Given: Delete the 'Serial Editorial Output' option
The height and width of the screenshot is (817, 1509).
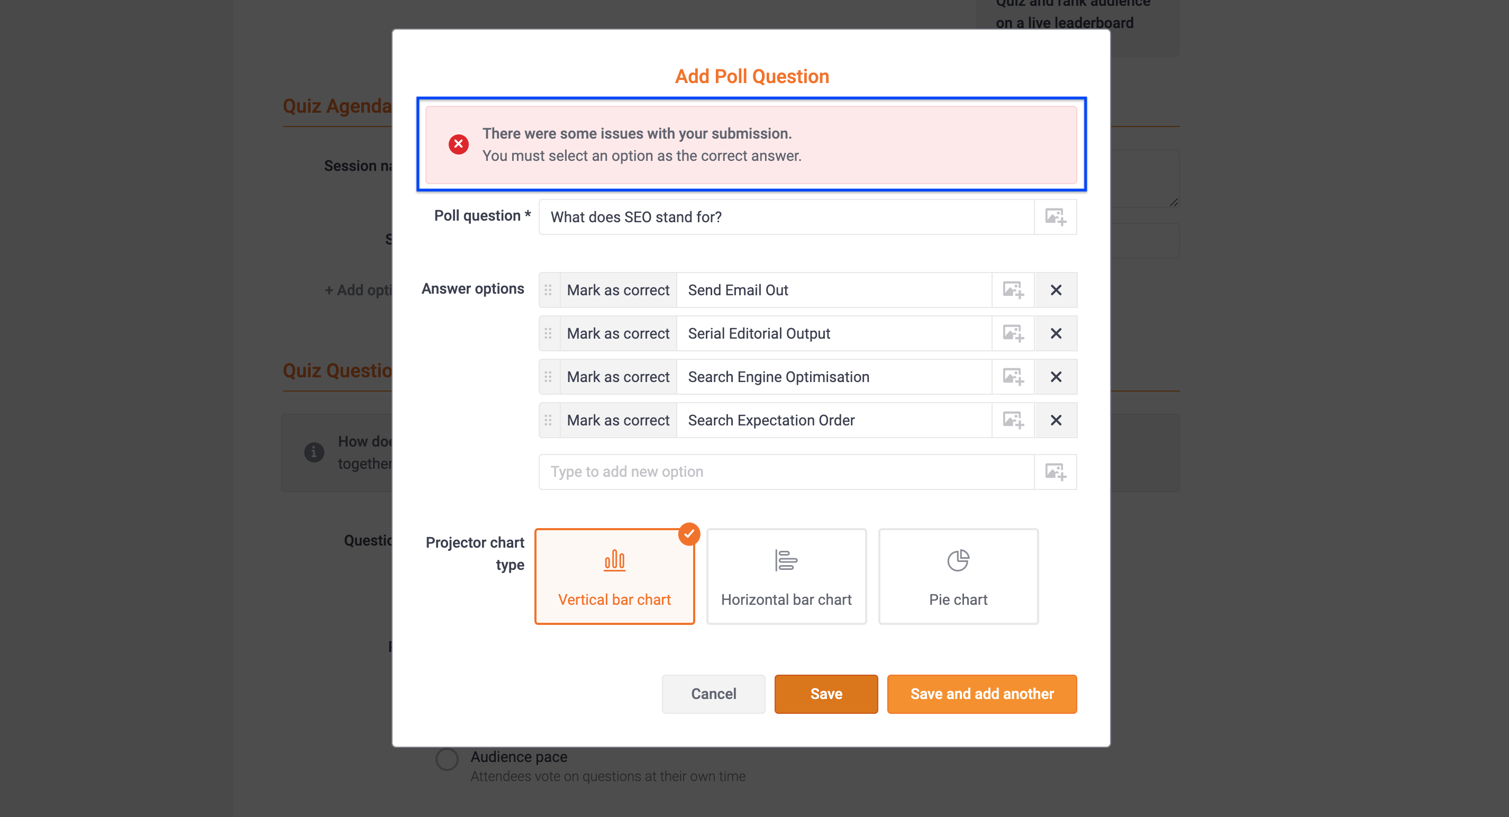Looking at the screenshot, I should pos(1056,333).
